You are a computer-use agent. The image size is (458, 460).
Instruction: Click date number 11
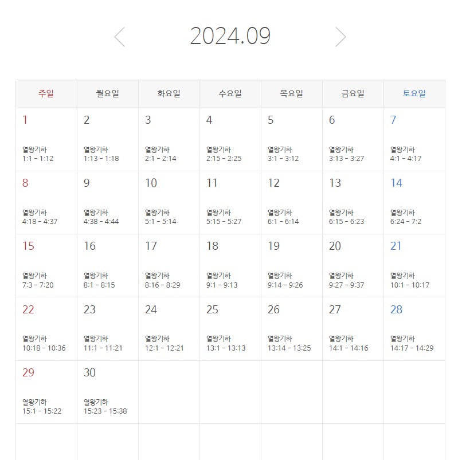pos(212,183)
